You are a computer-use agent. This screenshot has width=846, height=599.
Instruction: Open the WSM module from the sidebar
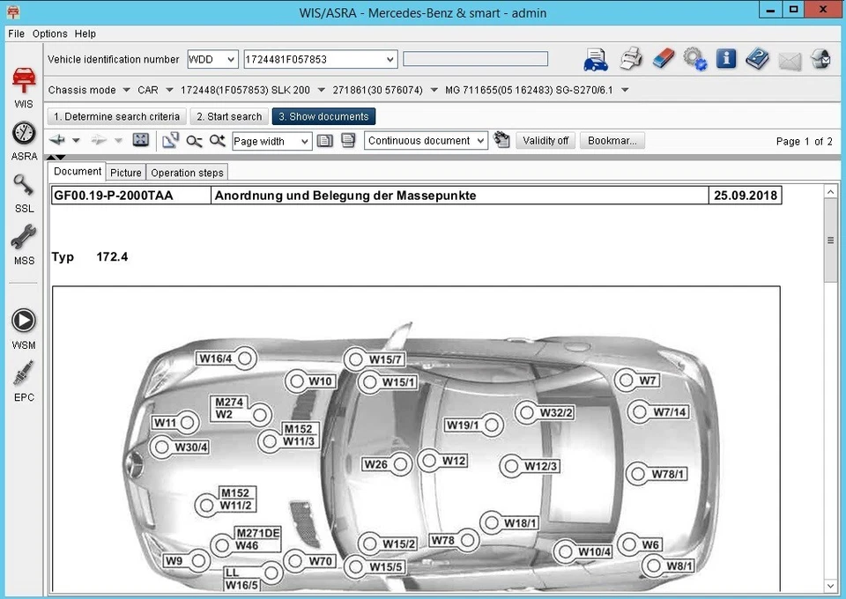pyautogui.click(x=23, y=321)
